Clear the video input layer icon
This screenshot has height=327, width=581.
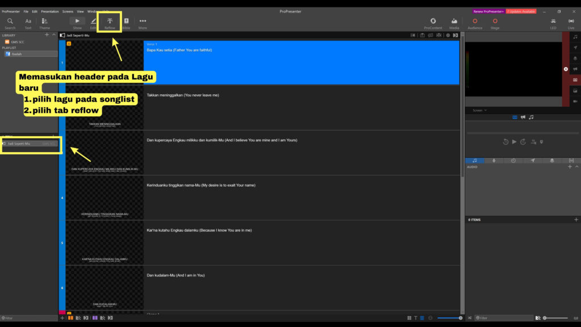[575, 101]
